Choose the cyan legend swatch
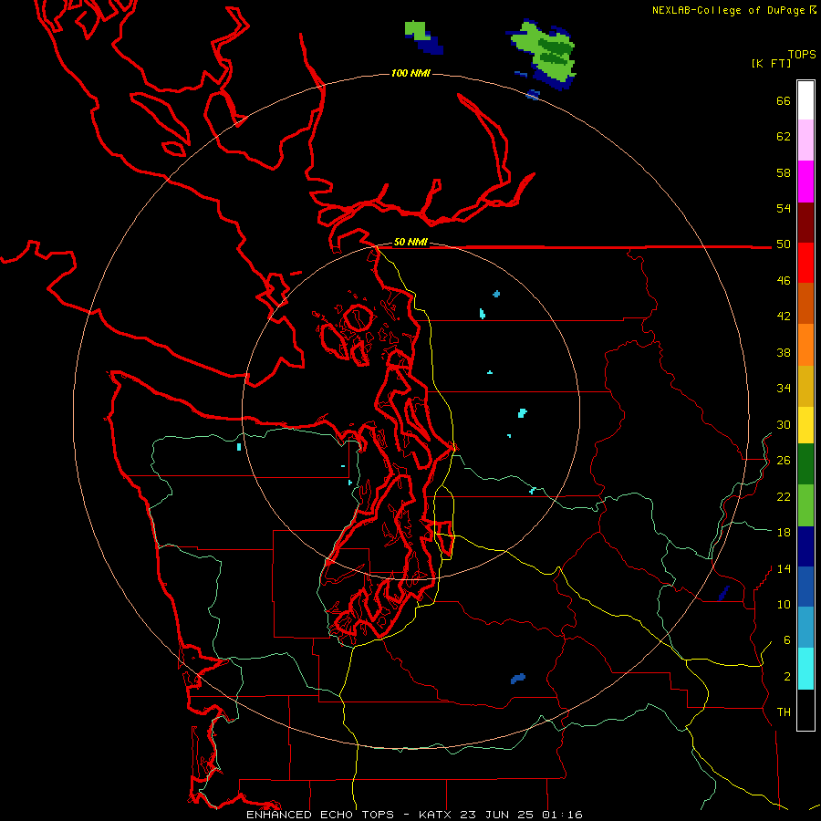The height and width of the screenshot is (821, 821). (805, 669)
